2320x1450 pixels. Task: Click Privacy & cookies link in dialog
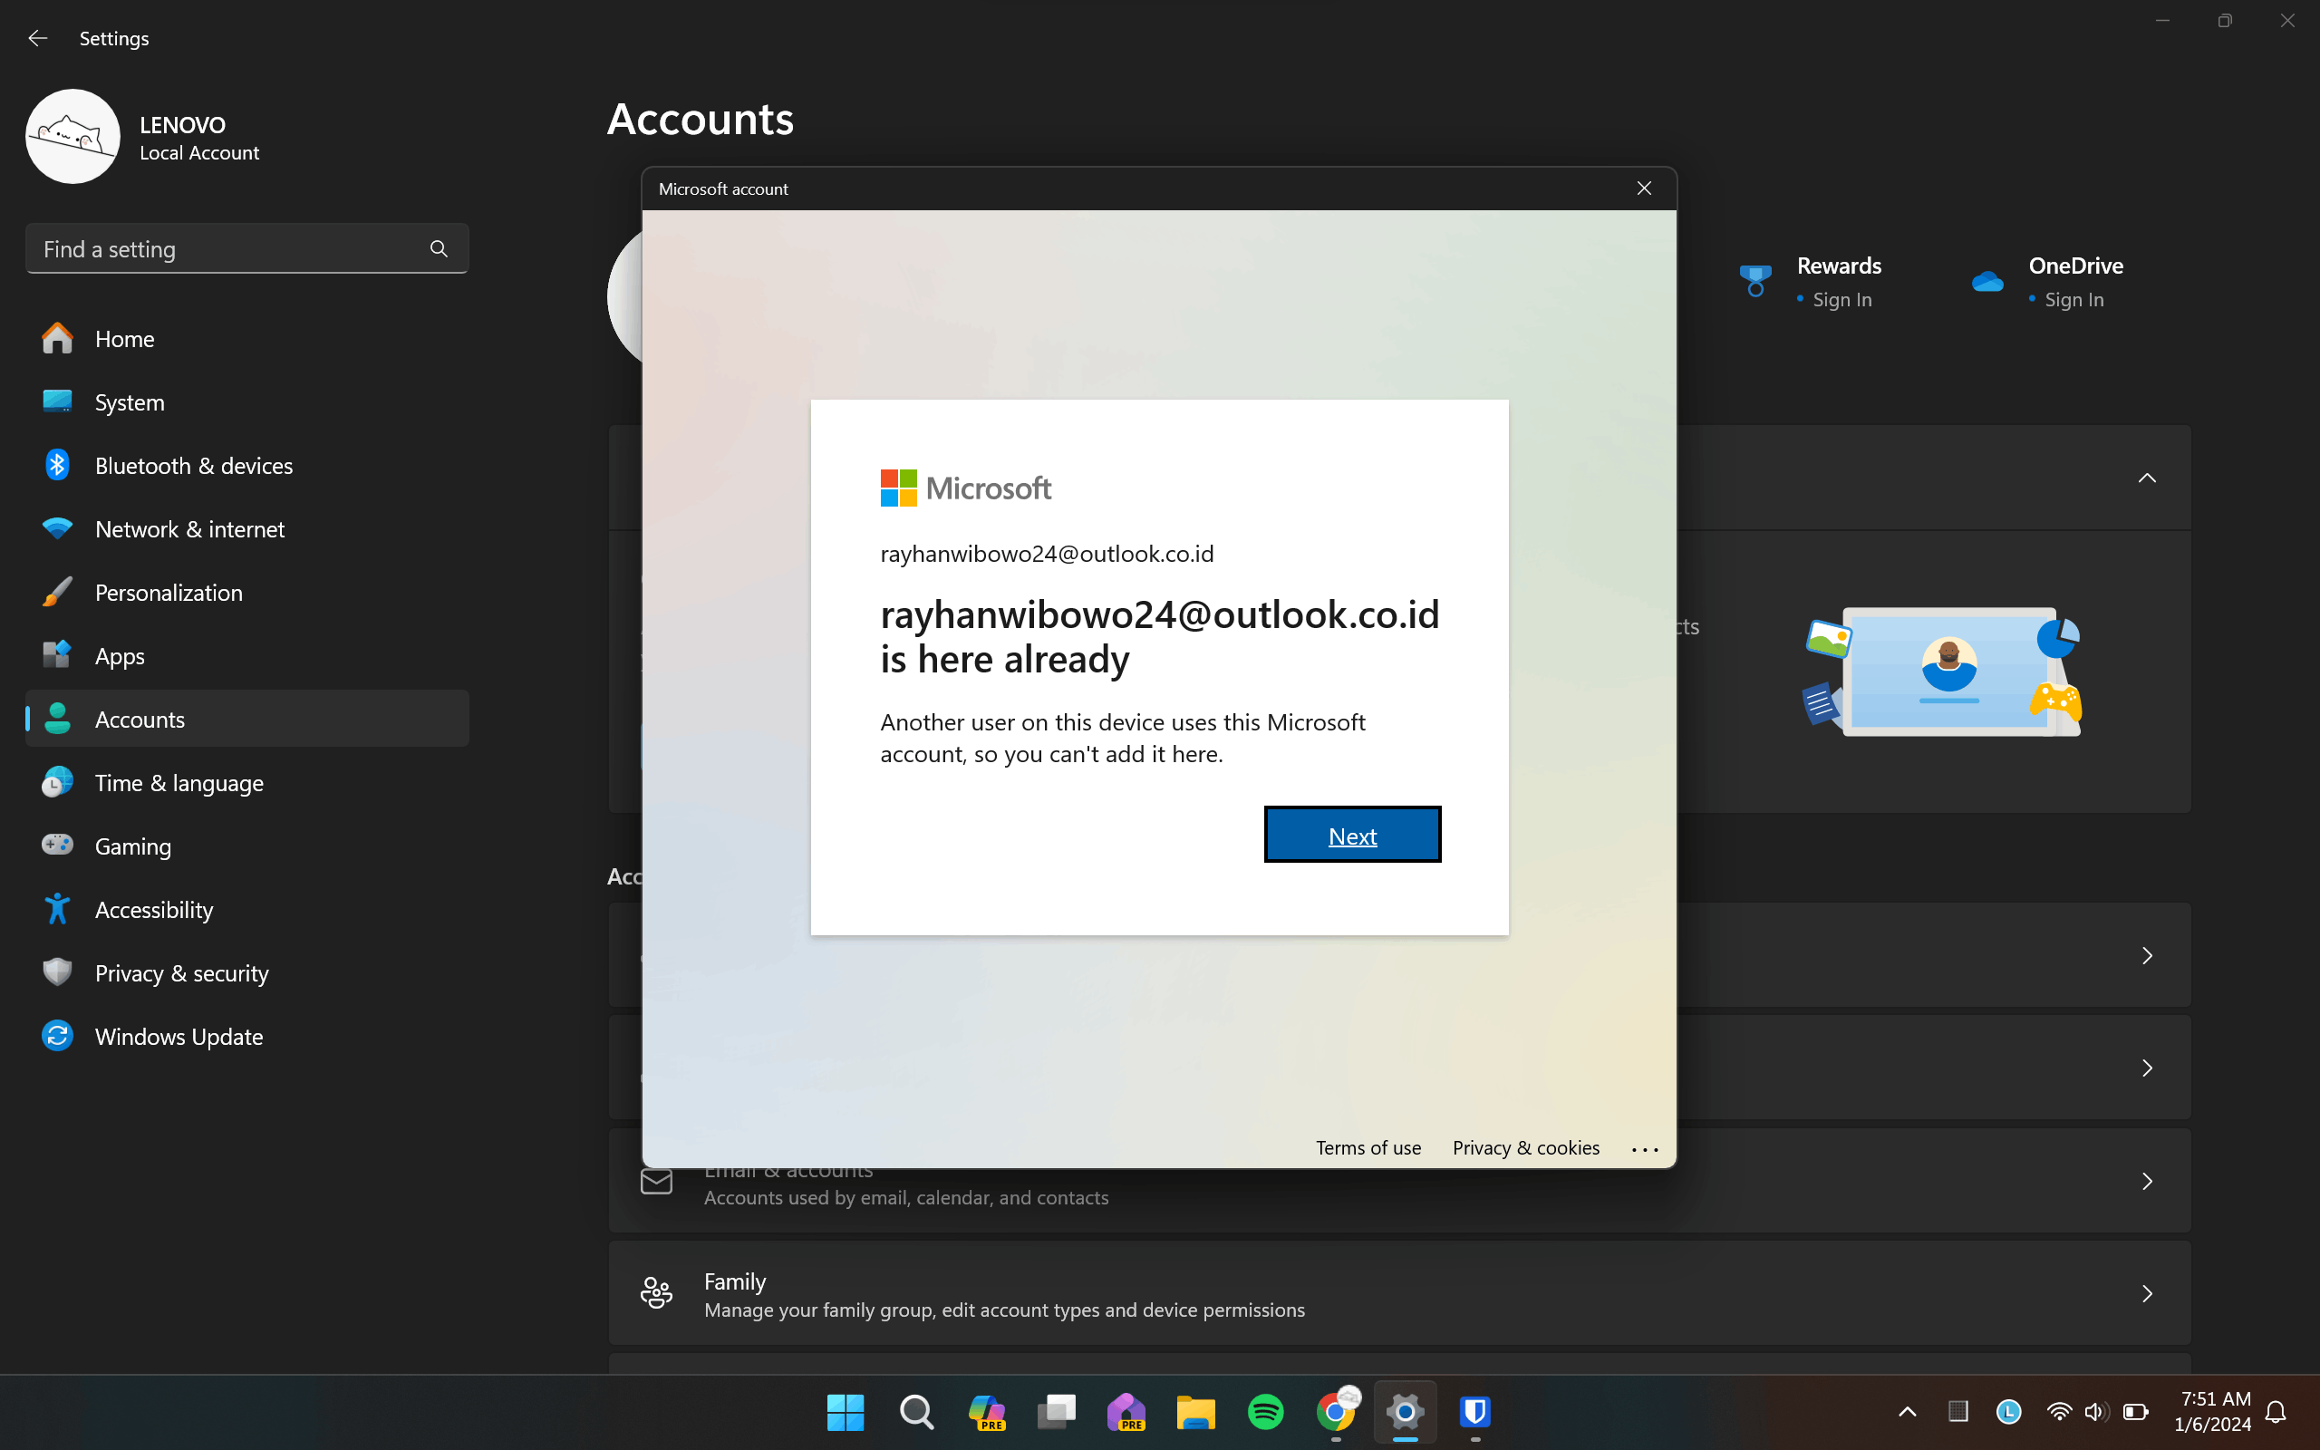pyautogui.click(x=1525, y=1146)
